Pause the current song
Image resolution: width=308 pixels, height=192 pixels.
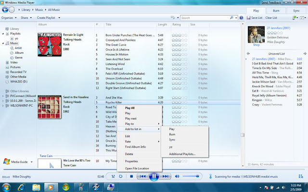point(154,176)
